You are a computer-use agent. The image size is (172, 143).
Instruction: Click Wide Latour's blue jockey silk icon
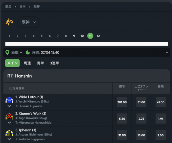[x=9, y=100]
